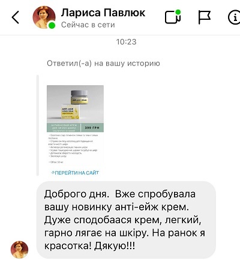Click the "Ответил(-а) на вашу историю" label
Viewport: 240px width, 261px height.
[x=103, y=64]
